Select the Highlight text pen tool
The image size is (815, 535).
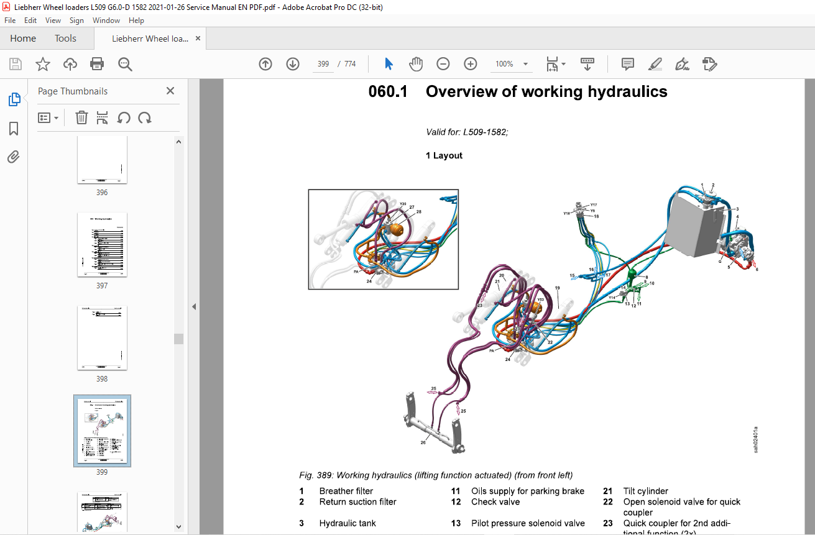coord(655,64)
